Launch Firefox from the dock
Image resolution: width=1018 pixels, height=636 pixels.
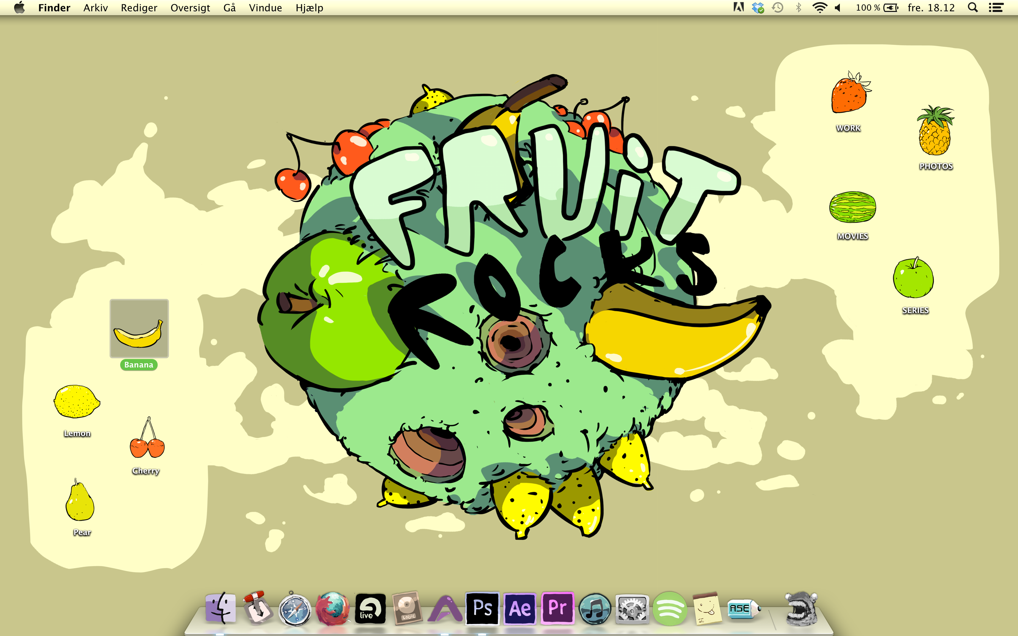332,608
